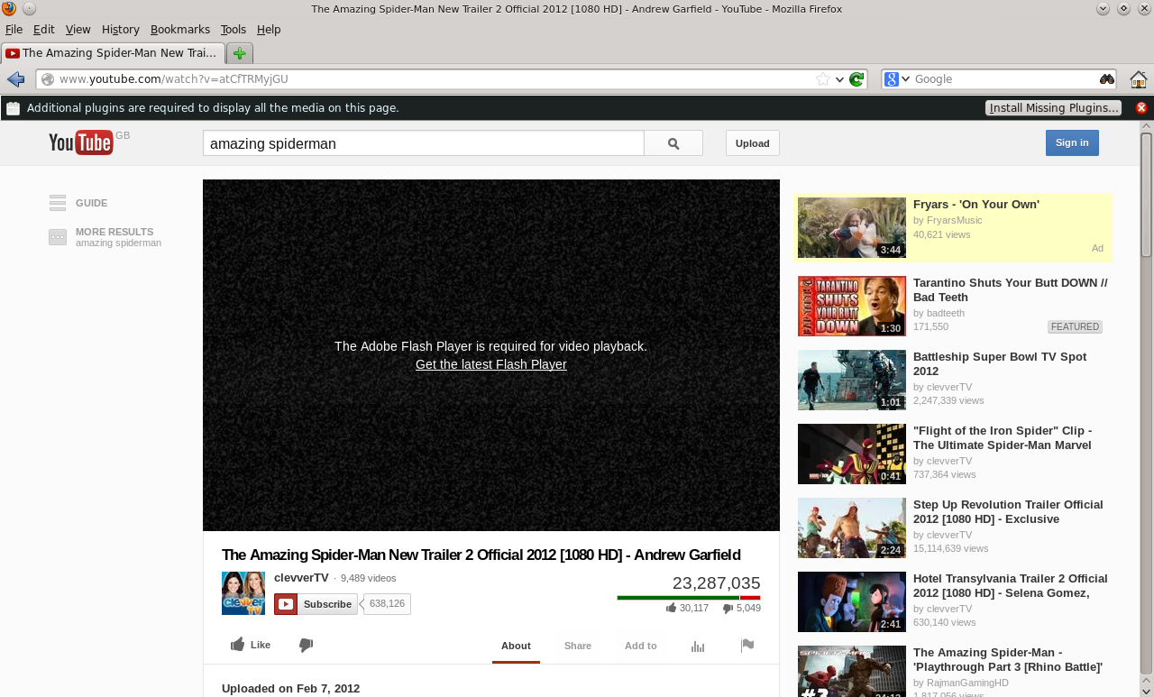The width and height of the screenshot is (1154, 697).
Task: Click Get the latest Flash Player link
Action: coord(491,364)
